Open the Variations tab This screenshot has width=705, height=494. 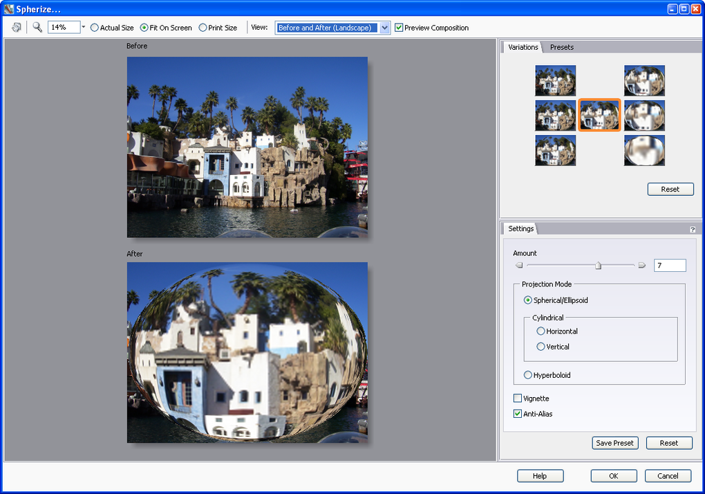523,47
